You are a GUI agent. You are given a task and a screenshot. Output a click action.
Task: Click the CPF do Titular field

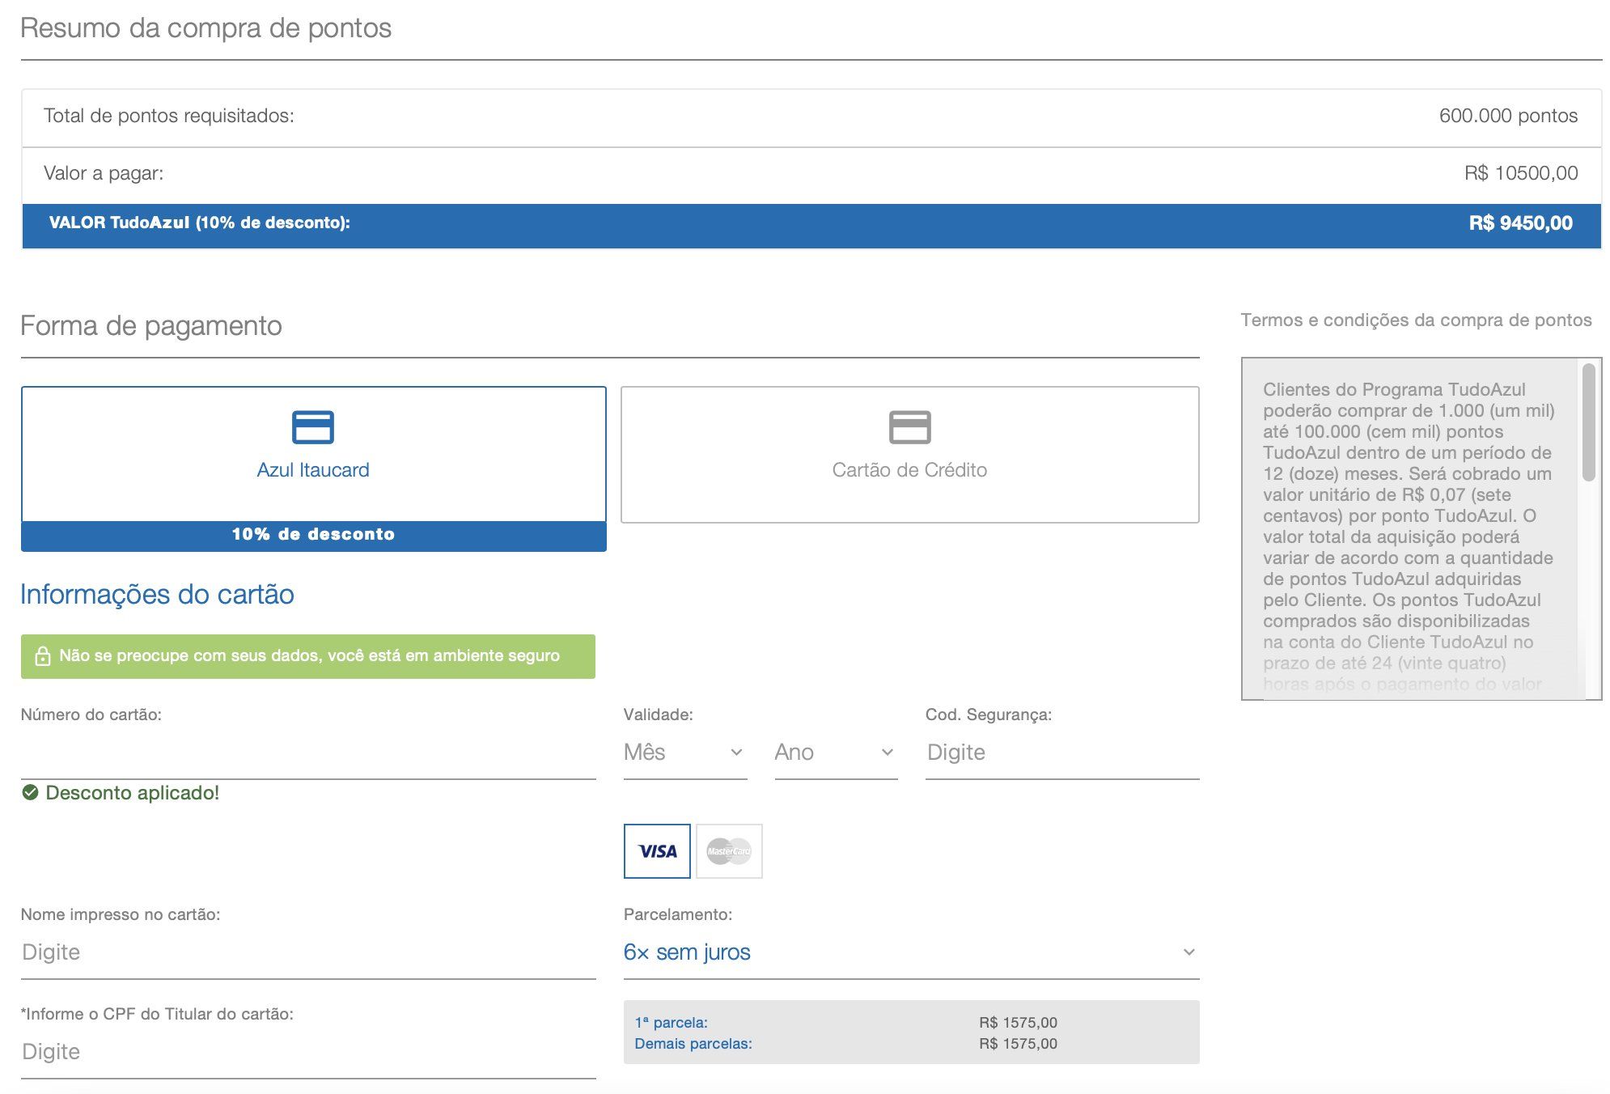308,1052
